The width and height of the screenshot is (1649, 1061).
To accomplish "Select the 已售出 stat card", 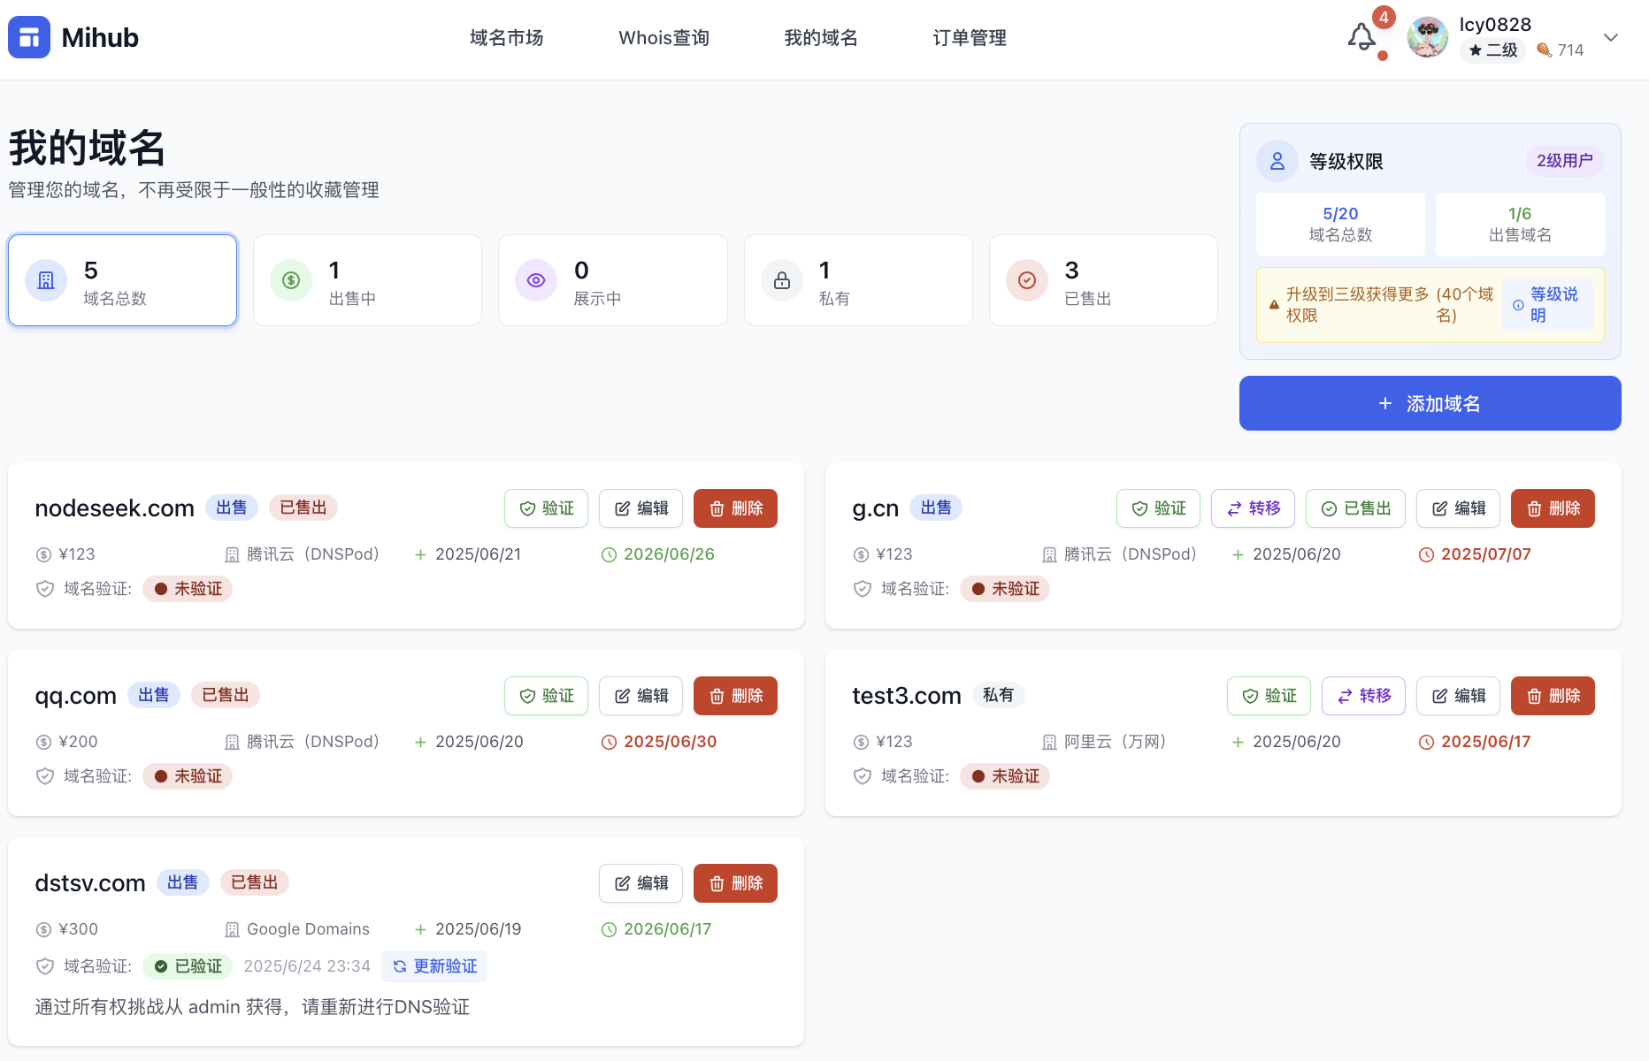I will pyautogui.click(x=1102, y=280).
